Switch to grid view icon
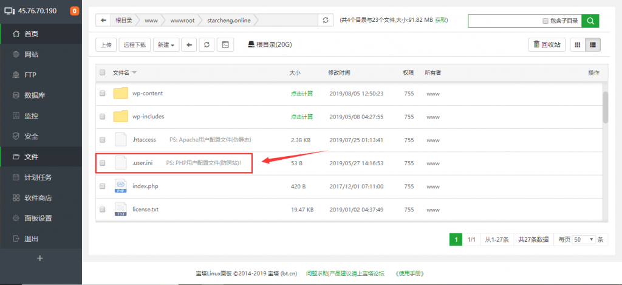Image resolution: width=622 pixels, height=285 pixels. click(578, 45)
